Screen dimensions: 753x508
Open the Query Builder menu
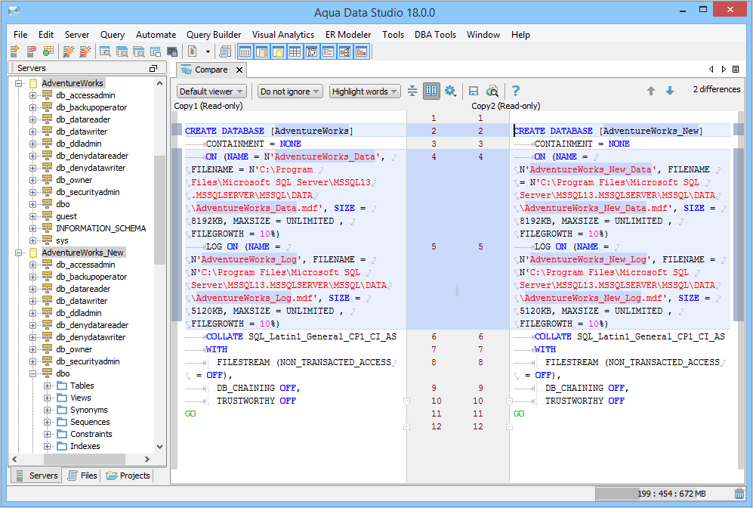214,35
